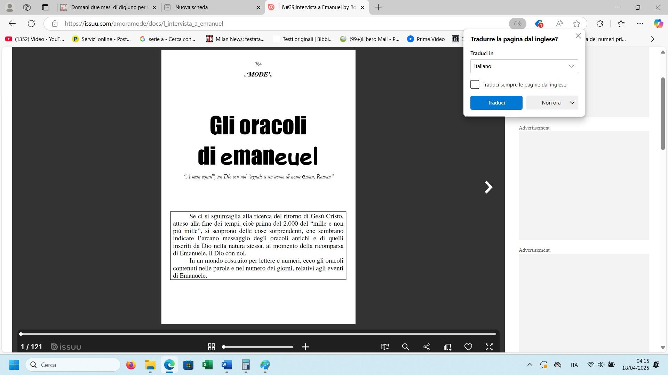Open the 'Prime Video' bookmark
The height and width of the screenshot is (375, 668).
[x=426, y=39]
